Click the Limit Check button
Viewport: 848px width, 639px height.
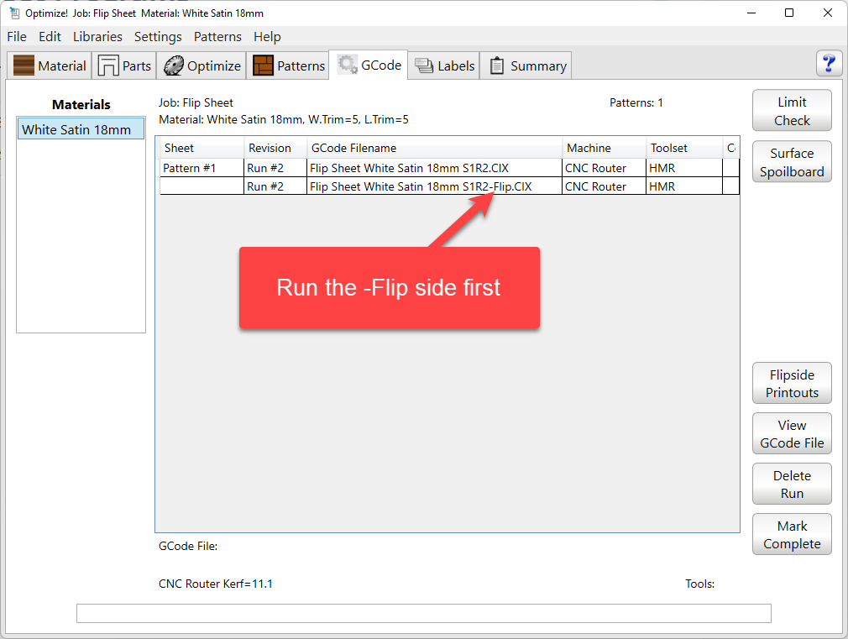791,111
